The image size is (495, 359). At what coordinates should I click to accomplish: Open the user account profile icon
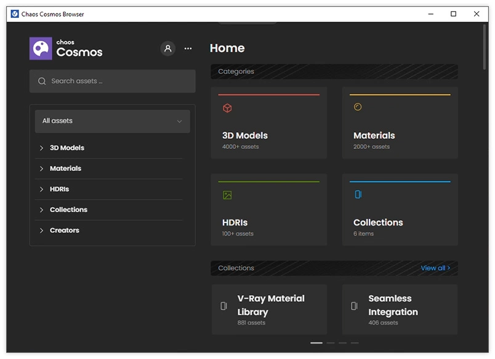[x=168, y=49]
